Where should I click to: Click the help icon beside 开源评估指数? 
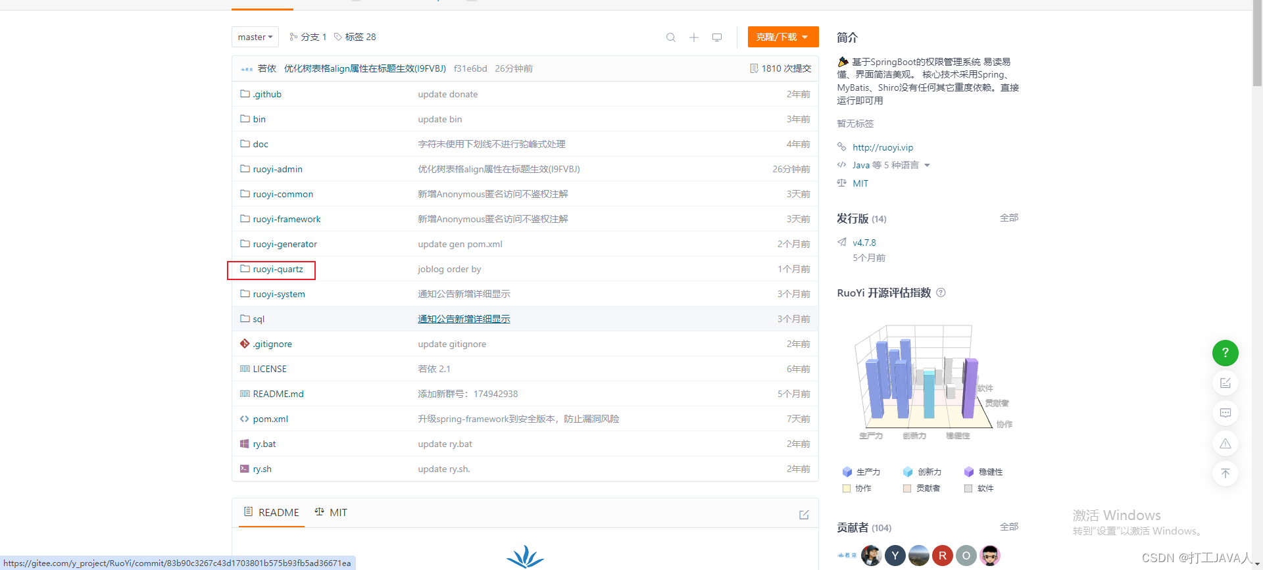(941, 293)
